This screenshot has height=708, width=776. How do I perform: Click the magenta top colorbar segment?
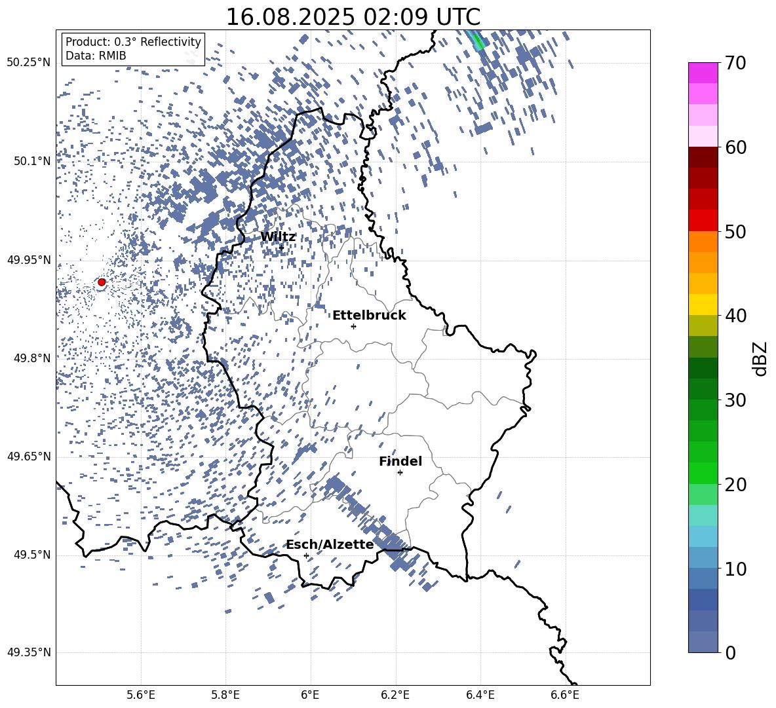click(703, 73)
